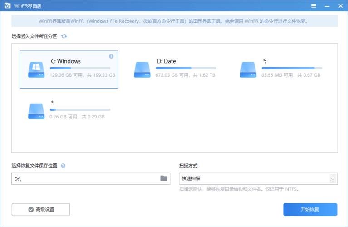Click the D: Date usage bar

point(186,68)
